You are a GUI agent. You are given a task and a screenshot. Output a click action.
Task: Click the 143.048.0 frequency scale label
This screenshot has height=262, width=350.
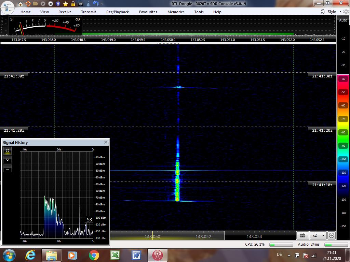coord(49,40)
